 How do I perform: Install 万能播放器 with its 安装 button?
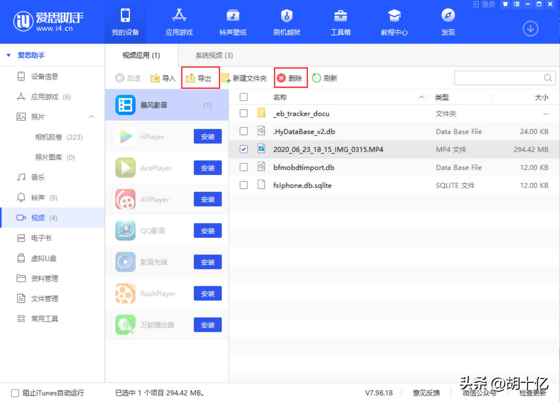point(208,325)
